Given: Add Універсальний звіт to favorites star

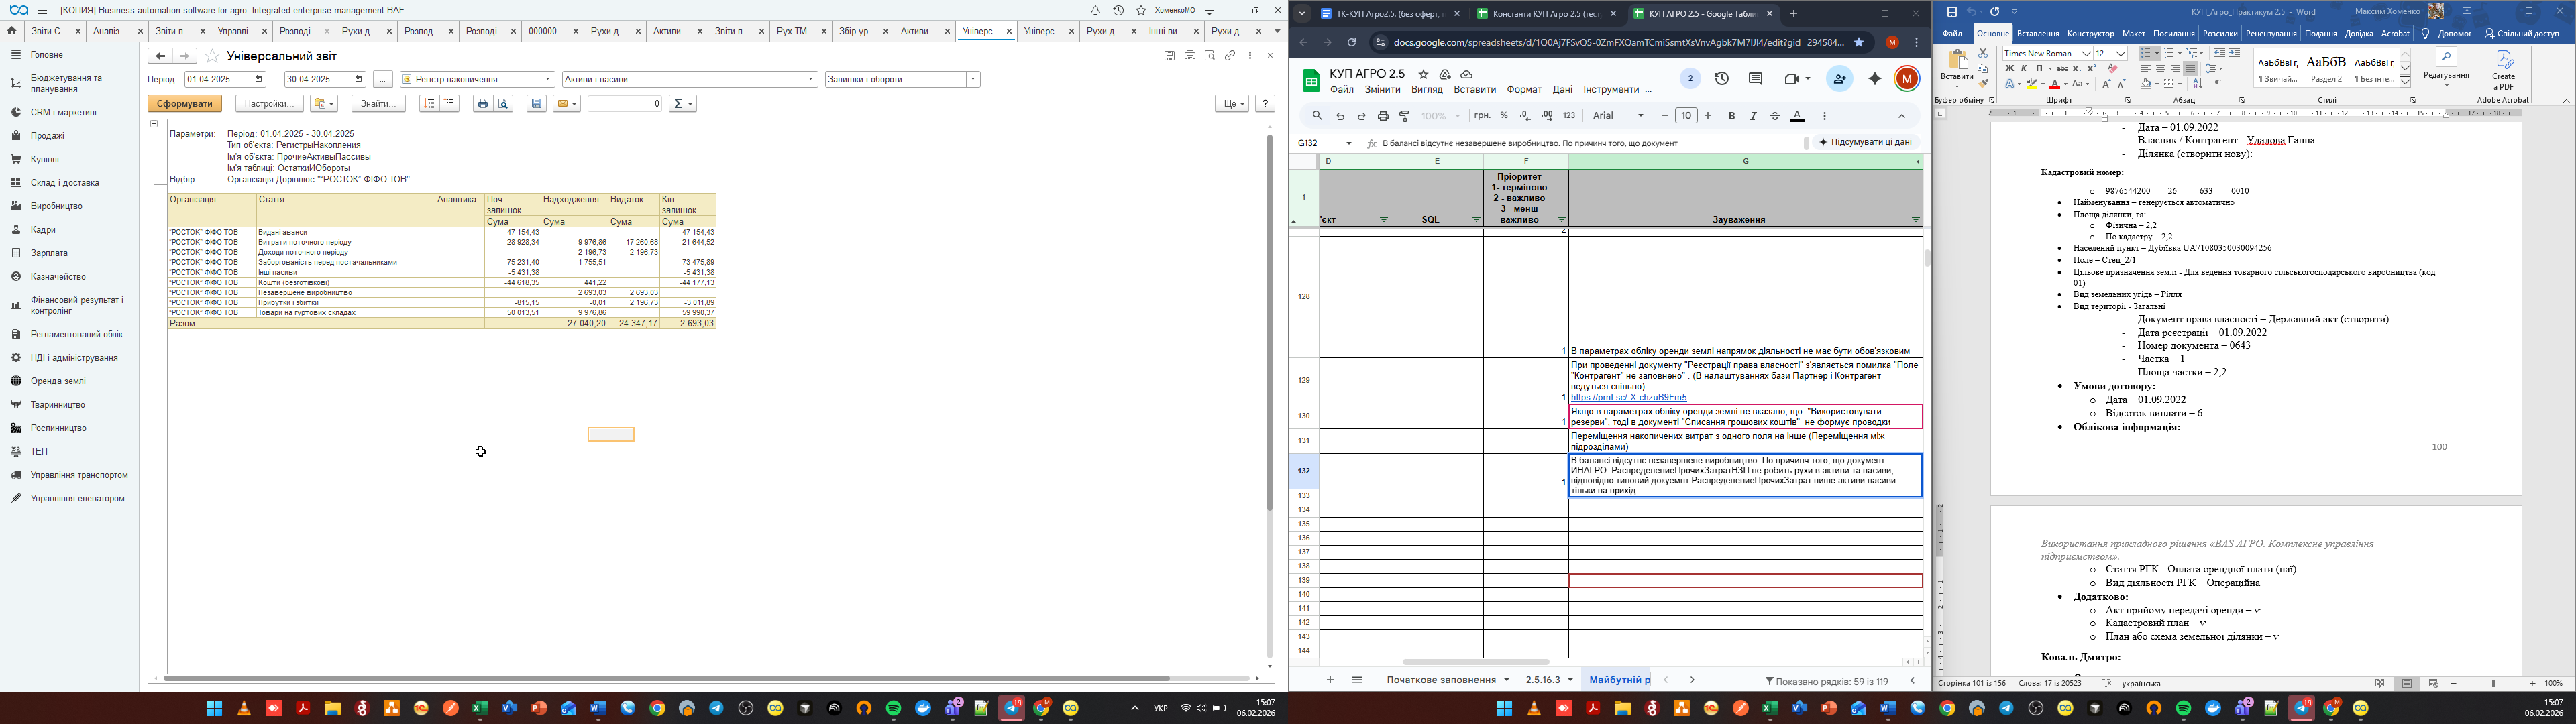Looking at the screenshot, I should (x=212, y=57).
